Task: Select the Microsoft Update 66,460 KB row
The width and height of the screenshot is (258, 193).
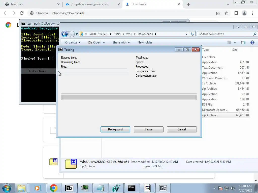Action: pyautogui.click(x=225, y=110)
